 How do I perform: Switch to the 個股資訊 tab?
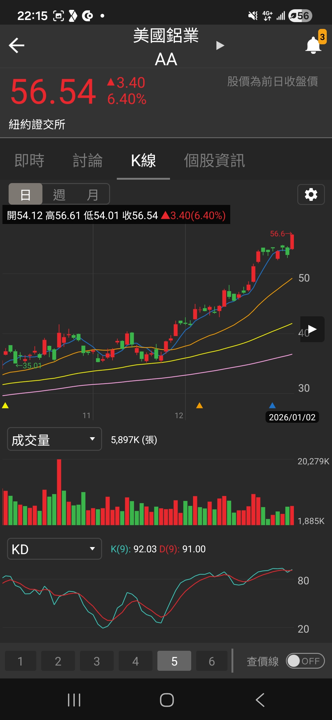[214, 160]
